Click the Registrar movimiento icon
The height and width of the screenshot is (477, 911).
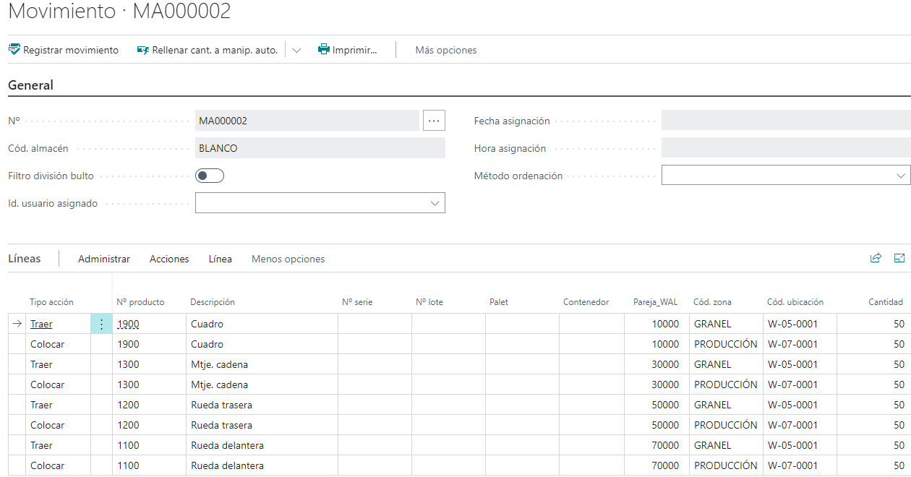[14, 50]
